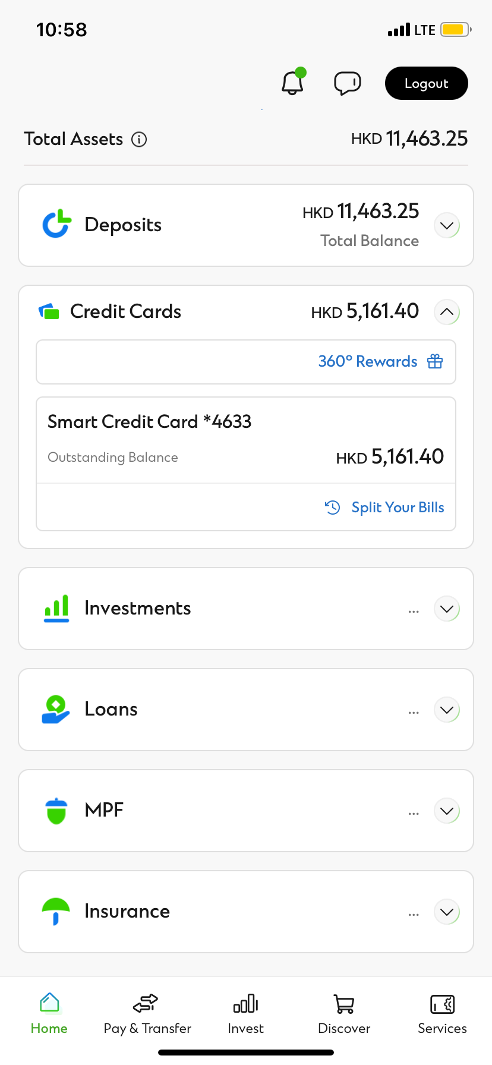Expand the Investments section chevron
Image resolution: width=492 pixels, height=1065 pixels.
click(x=447, y=609)
